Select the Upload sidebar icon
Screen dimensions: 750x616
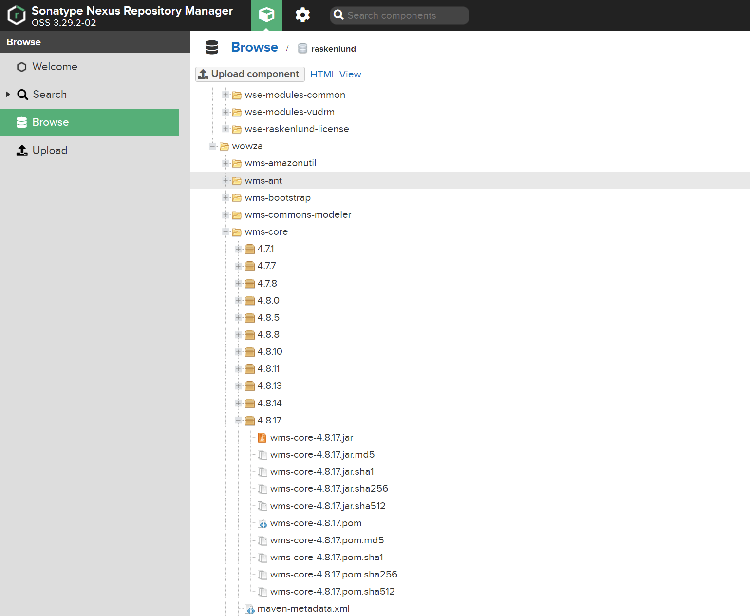point(21,151)
